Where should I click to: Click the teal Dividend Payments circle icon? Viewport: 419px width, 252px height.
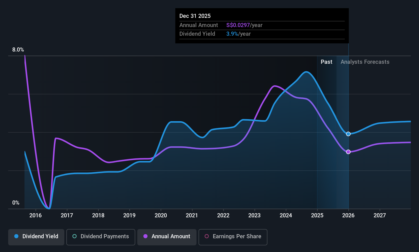pyautogui.click(x=75, y=236)
